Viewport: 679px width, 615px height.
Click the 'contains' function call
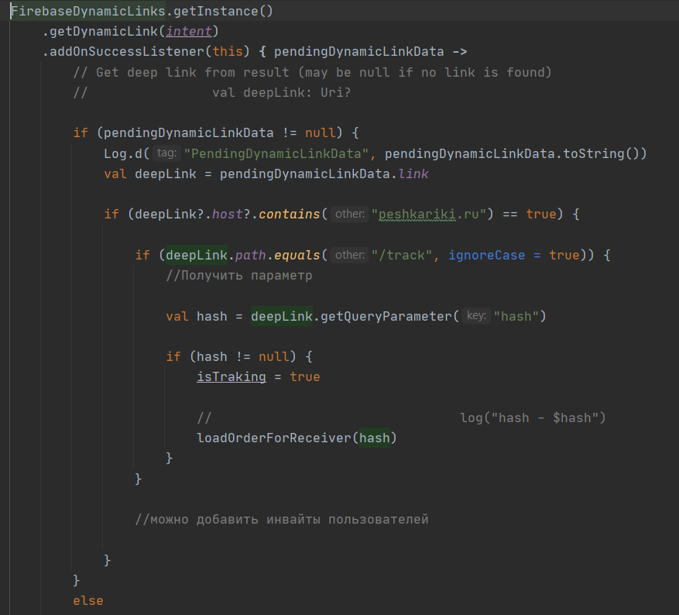click(290, 215)
